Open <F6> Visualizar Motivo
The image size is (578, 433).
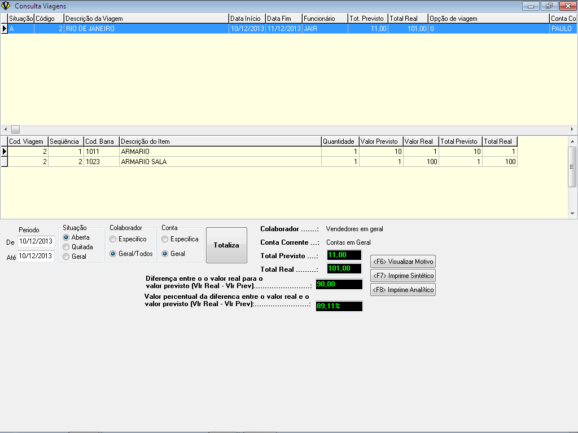coord(403,262)
